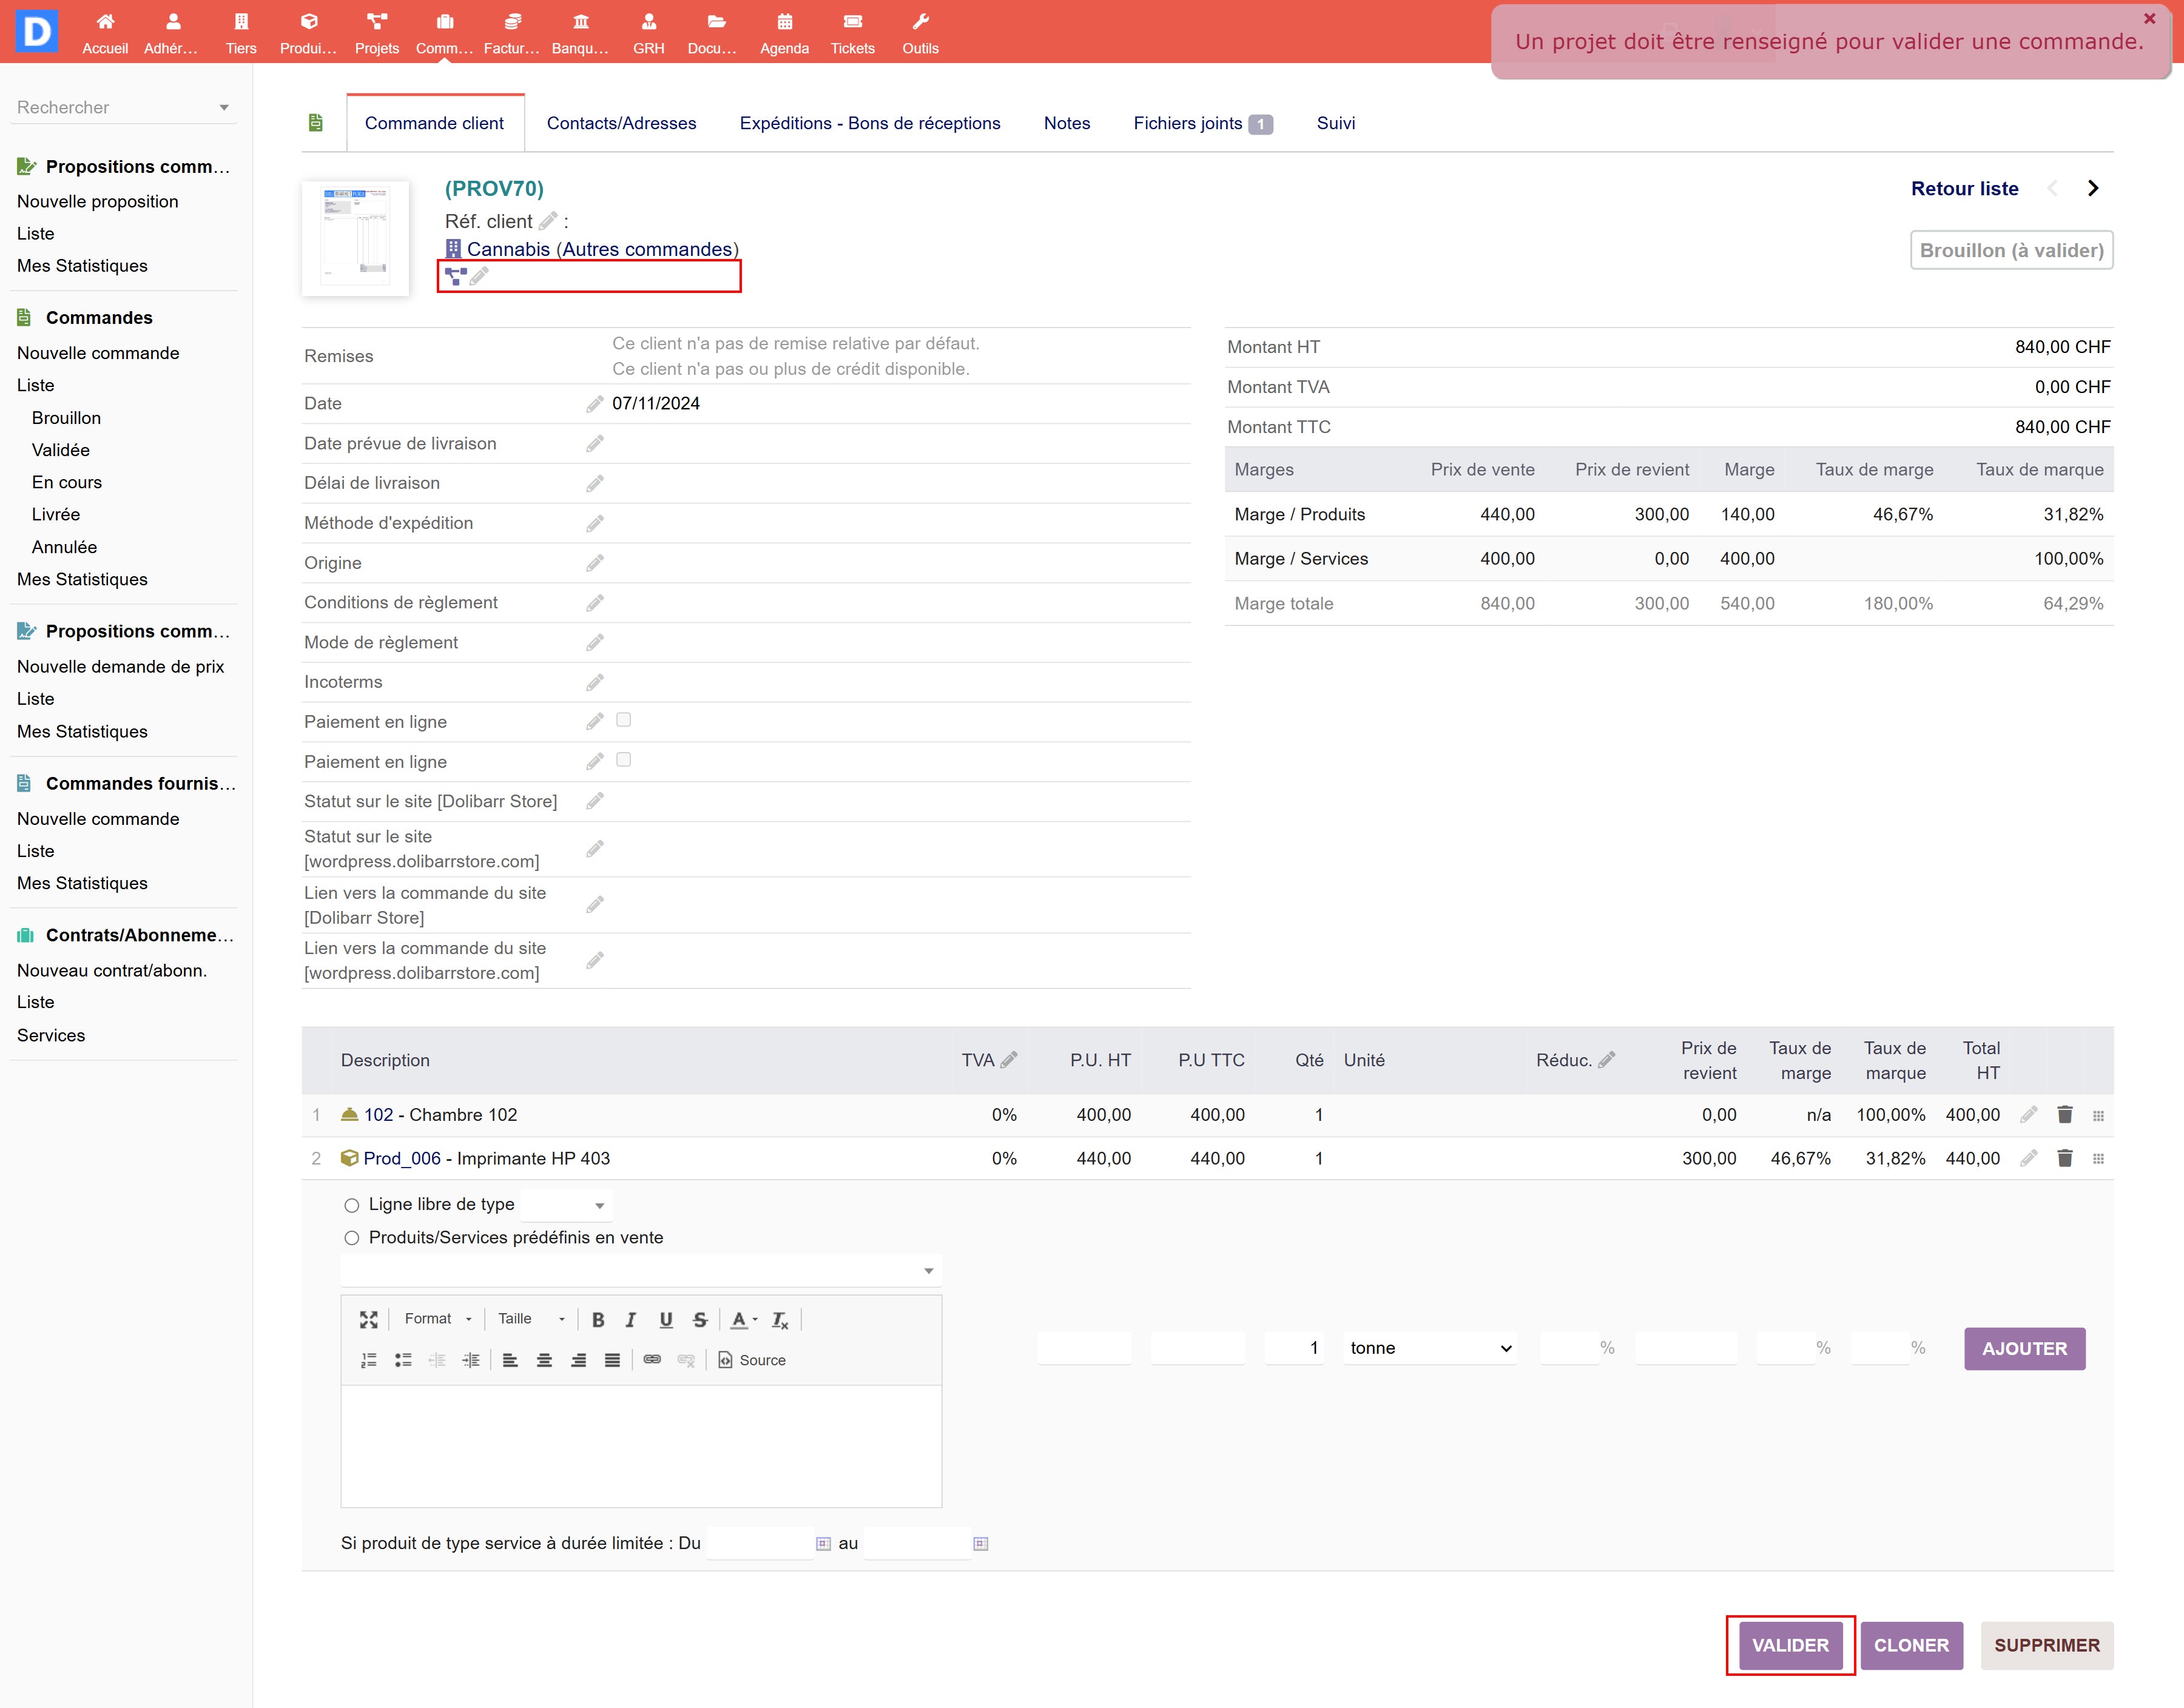Maximize the description editor
Screen dimensions: 2184x1708
click(368, 1319)
